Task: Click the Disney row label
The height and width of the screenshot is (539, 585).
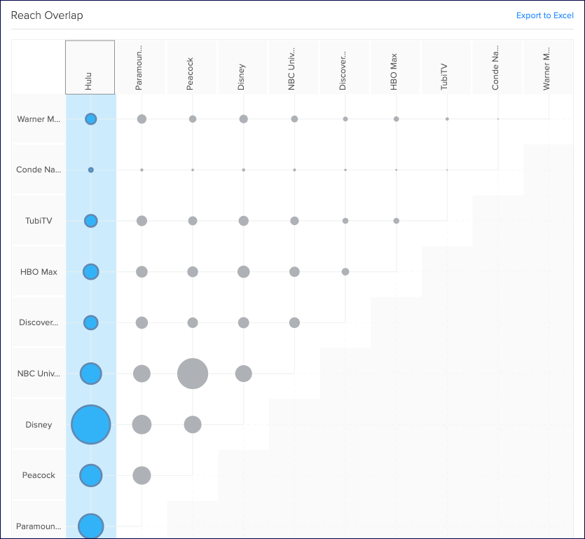Action: (x=39, y=425)
